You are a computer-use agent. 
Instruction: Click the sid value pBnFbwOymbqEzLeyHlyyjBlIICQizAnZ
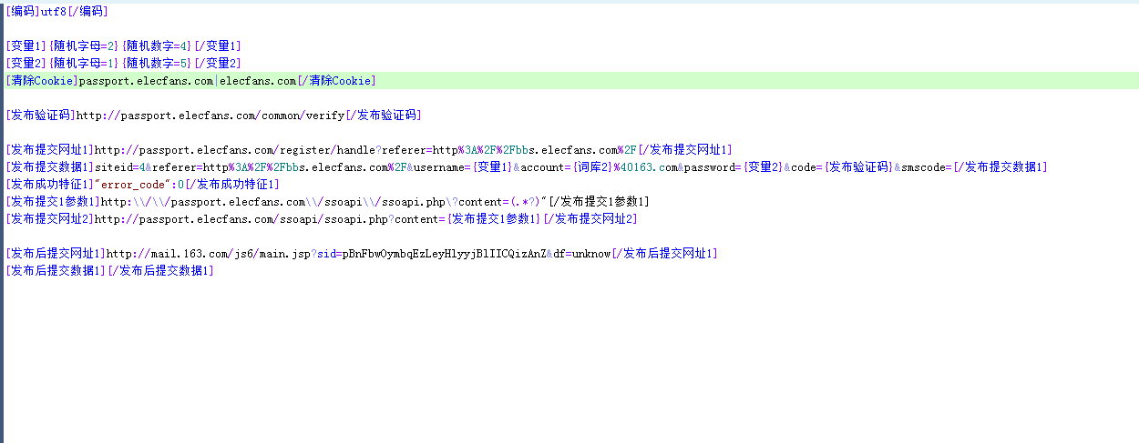[443, 254]
